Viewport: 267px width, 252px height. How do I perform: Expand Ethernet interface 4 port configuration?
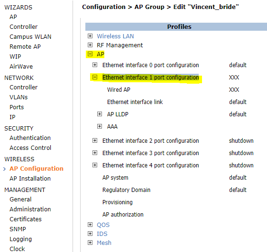coord(95,165)
